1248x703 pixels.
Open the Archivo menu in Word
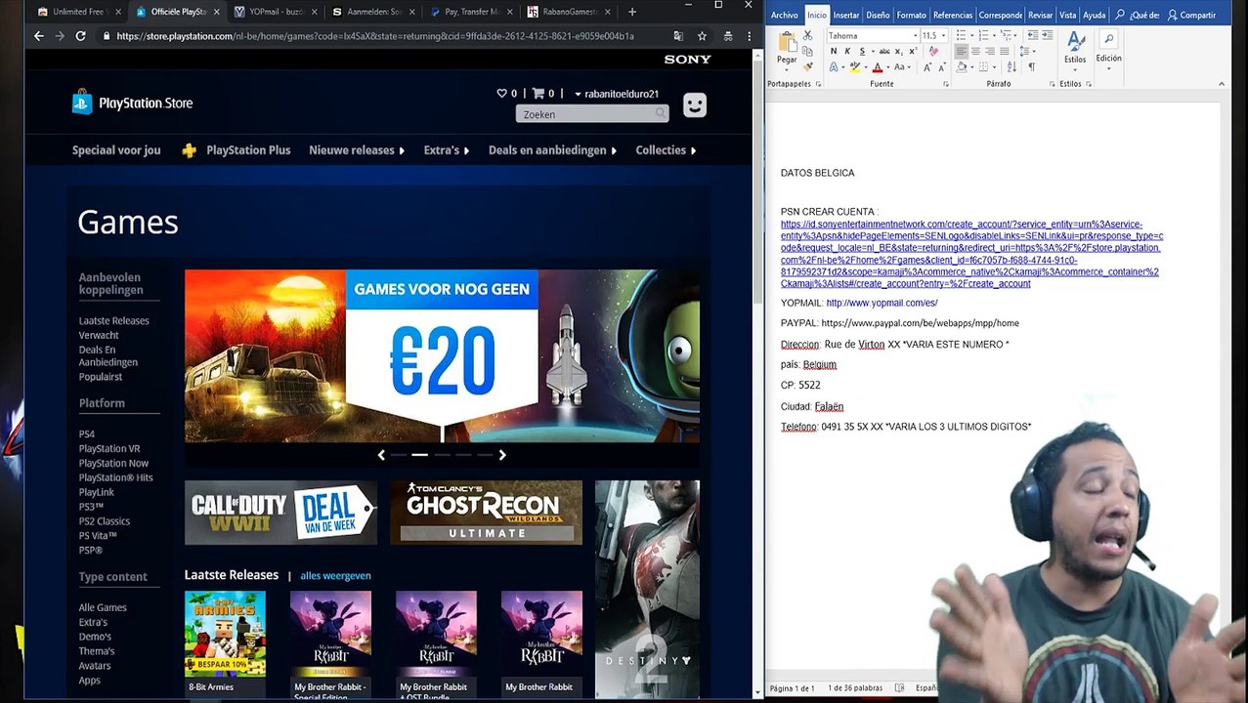[x=784, y=15]
